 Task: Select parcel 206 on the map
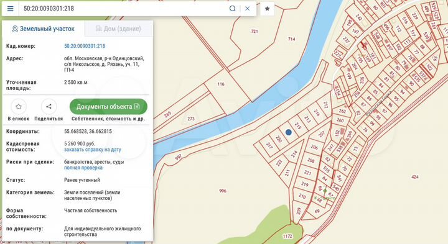pyautogui.click(x=314, y=147)
